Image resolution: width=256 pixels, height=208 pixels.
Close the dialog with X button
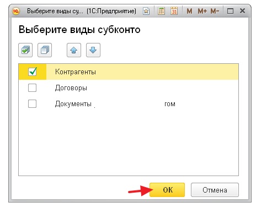243,11
